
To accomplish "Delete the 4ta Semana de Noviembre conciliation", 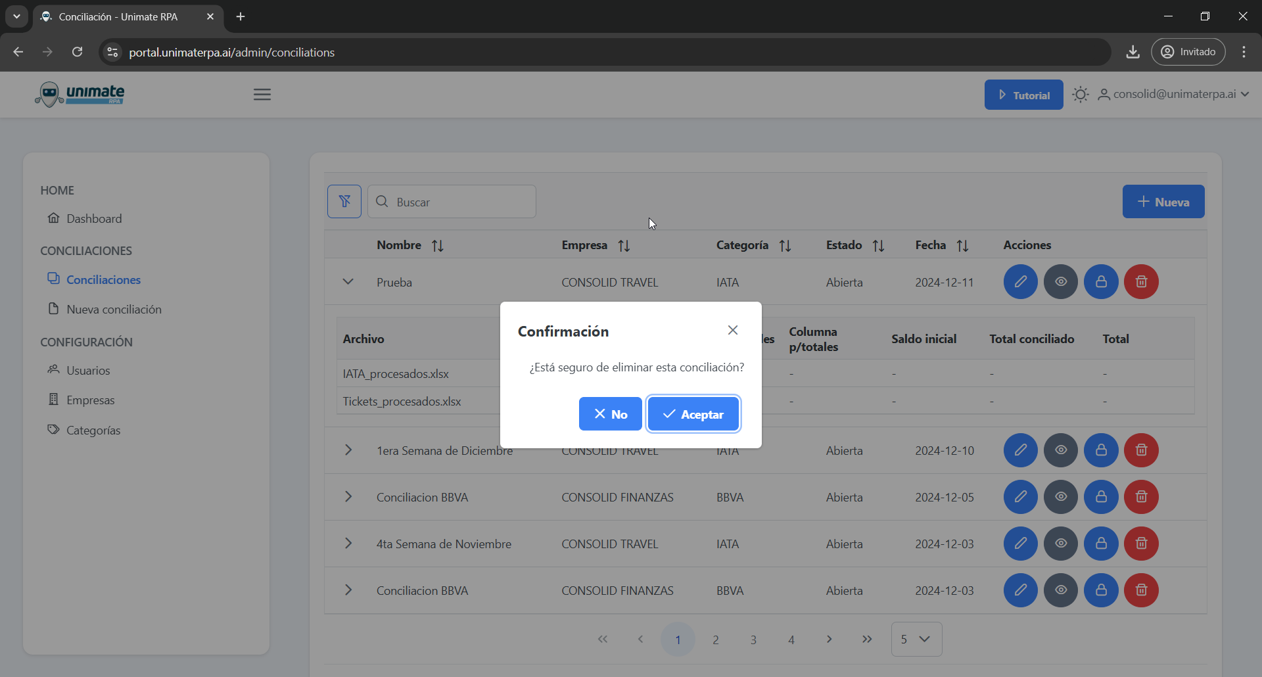I will point(1141,544).
